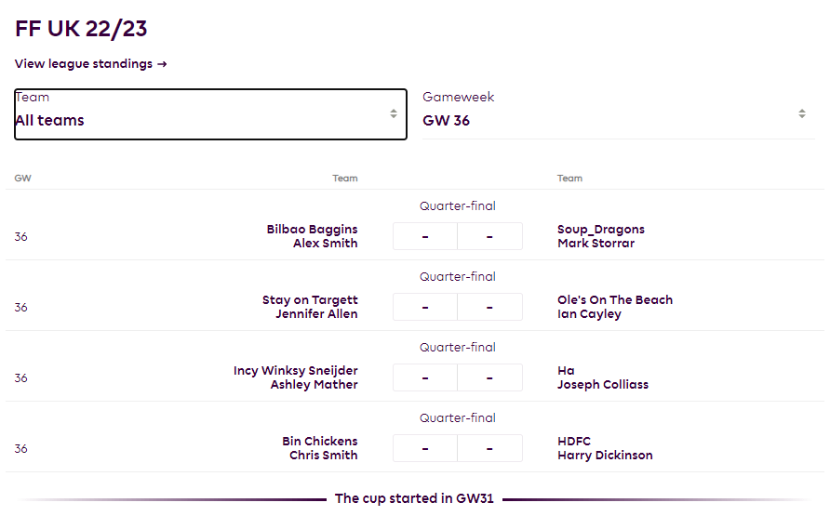Click Bilbao Baggins home score box
Screen dimensions: 830x516
click(x=425, y=236)
